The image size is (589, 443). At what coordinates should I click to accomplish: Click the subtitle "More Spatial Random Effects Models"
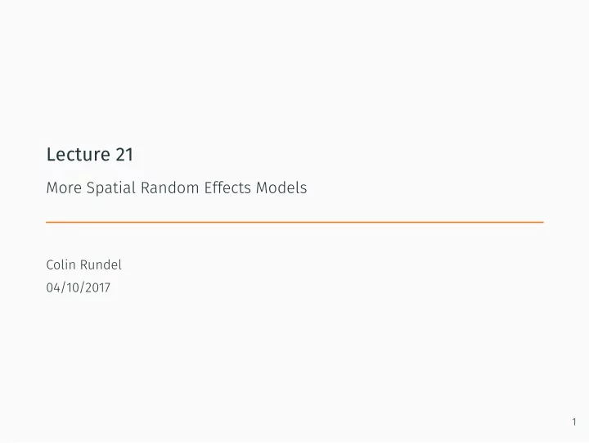177,188
